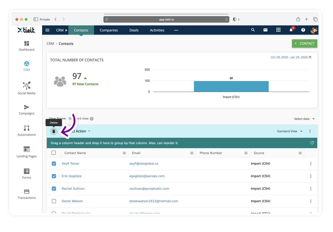This screenshot has width=333, height=232.
Task: Click the refresh icon in grouping bar
Action: coord(312,143)
